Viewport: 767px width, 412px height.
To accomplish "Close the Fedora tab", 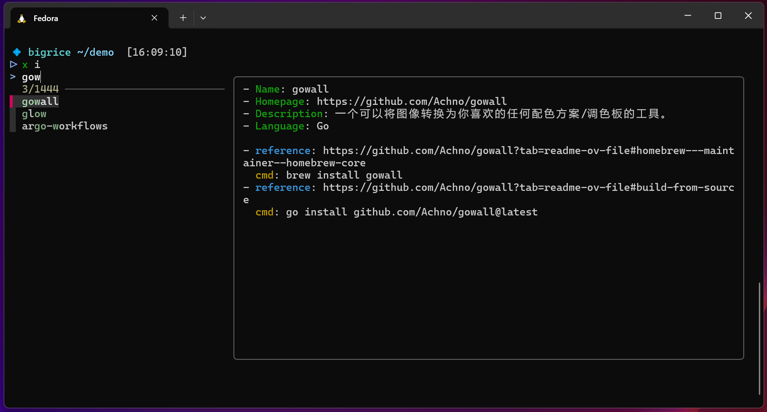I will click(154, 18).
